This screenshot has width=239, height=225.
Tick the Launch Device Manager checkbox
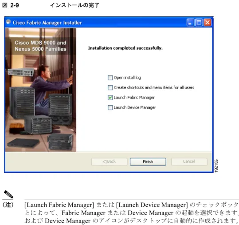pos(110,107)
